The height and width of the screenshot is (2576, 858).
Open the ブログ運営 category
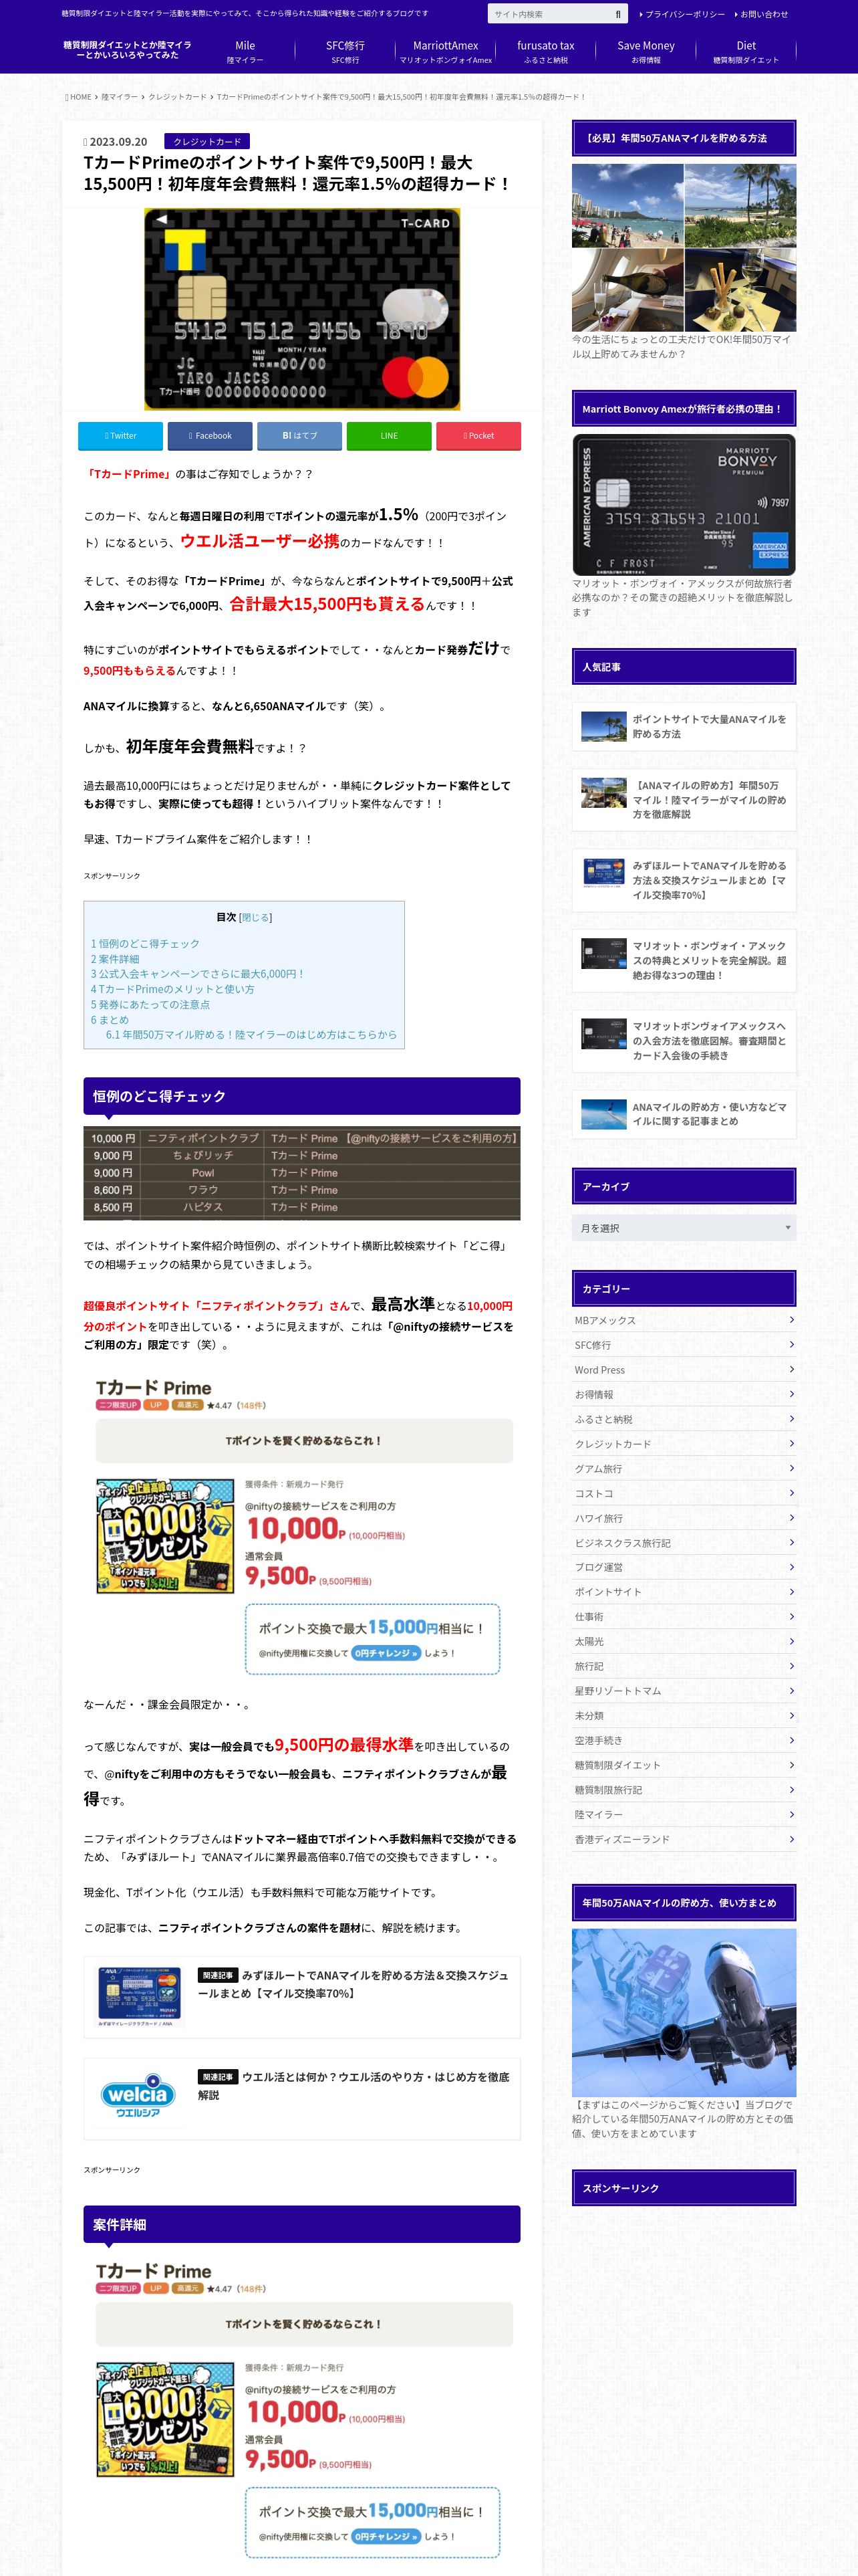pyautogui.click(x=684, y=1567)
